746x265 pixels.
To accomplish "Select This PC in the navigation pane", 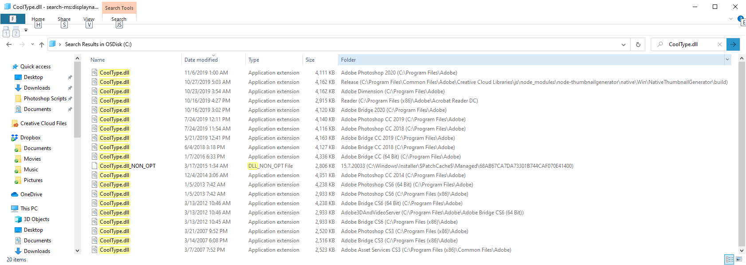I will click(x=29, y=209).
